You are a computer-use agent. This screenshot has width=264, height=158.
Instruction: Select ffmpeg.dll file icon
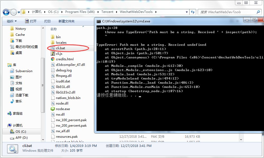53,76
